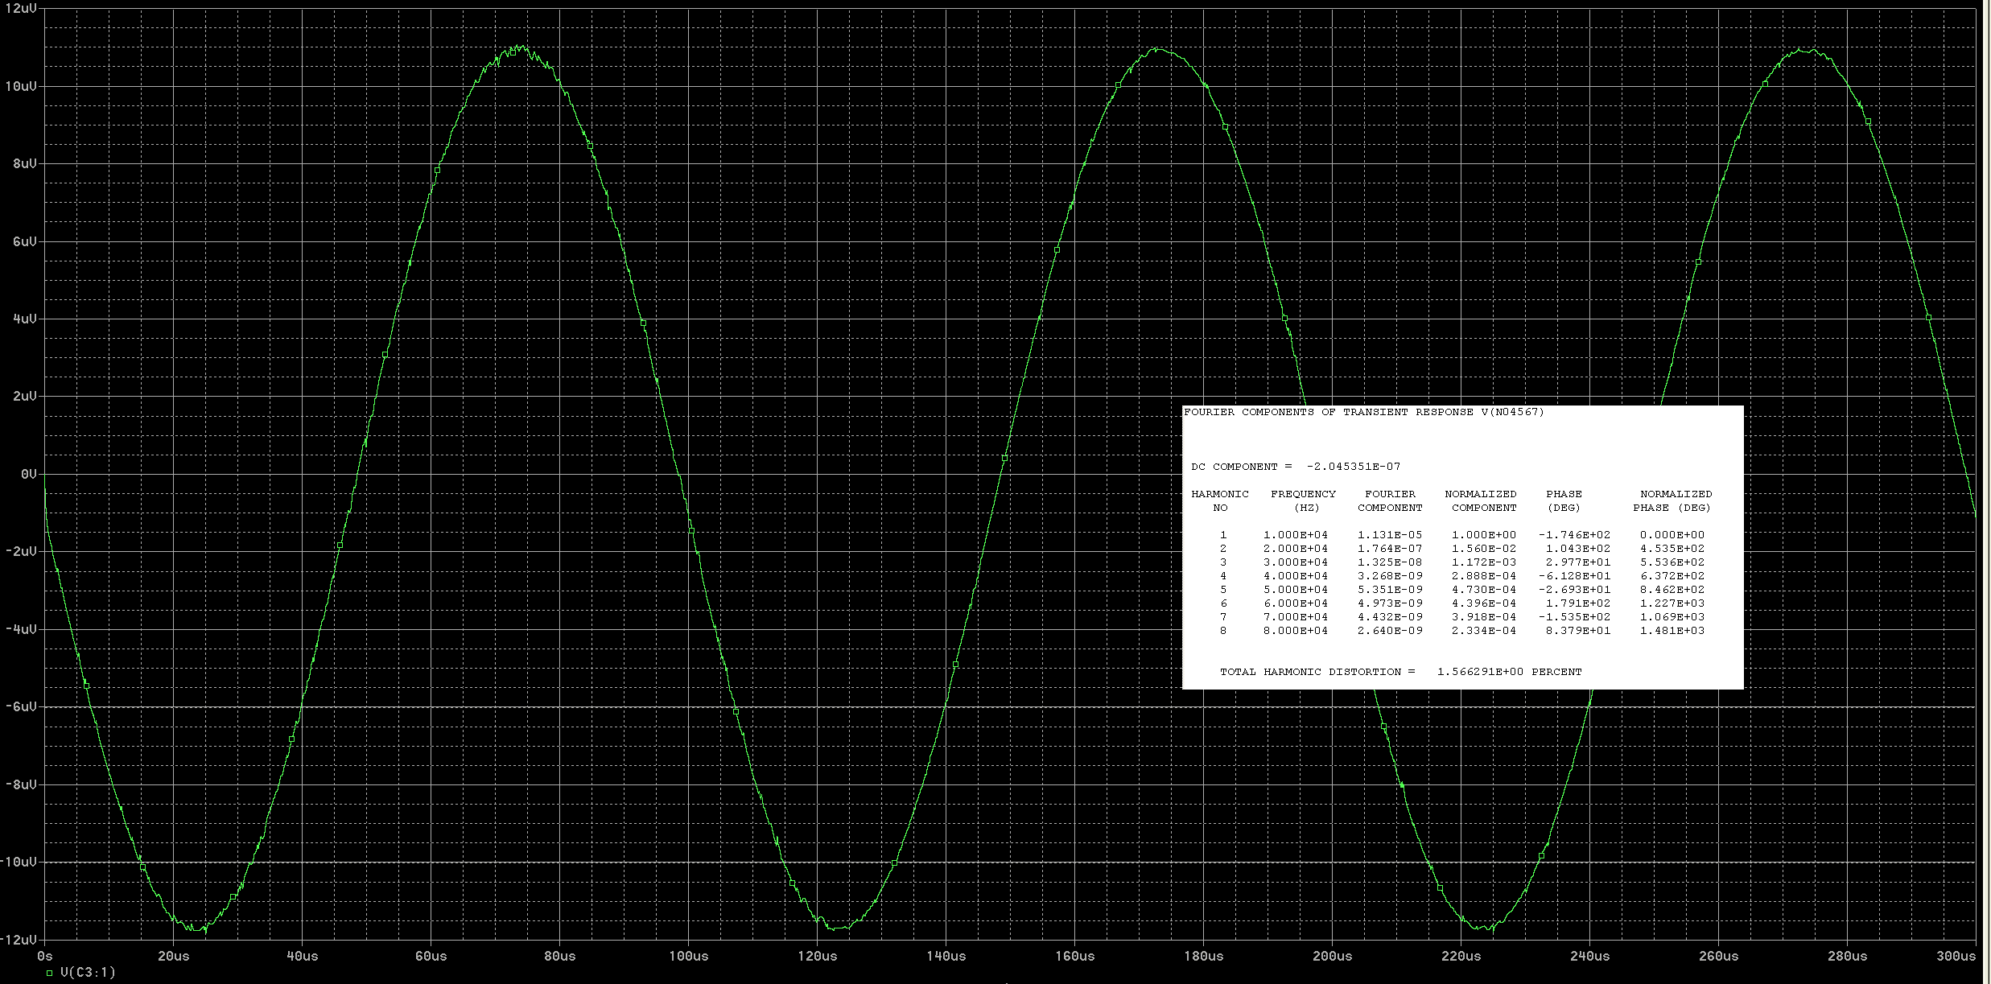Click the frequency cell 8.000E+04

click(1296, 631)
